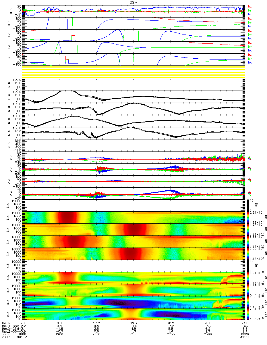Click MLT value 19.3
Viewport: 267px width, 345px height.
(x=133, y=323)
